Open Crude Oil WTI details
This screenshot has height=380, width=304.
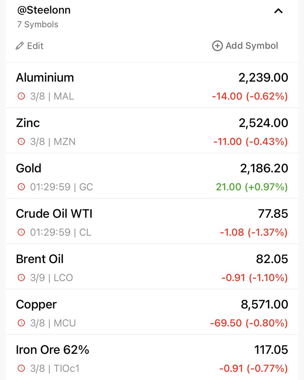coord(152,221)
